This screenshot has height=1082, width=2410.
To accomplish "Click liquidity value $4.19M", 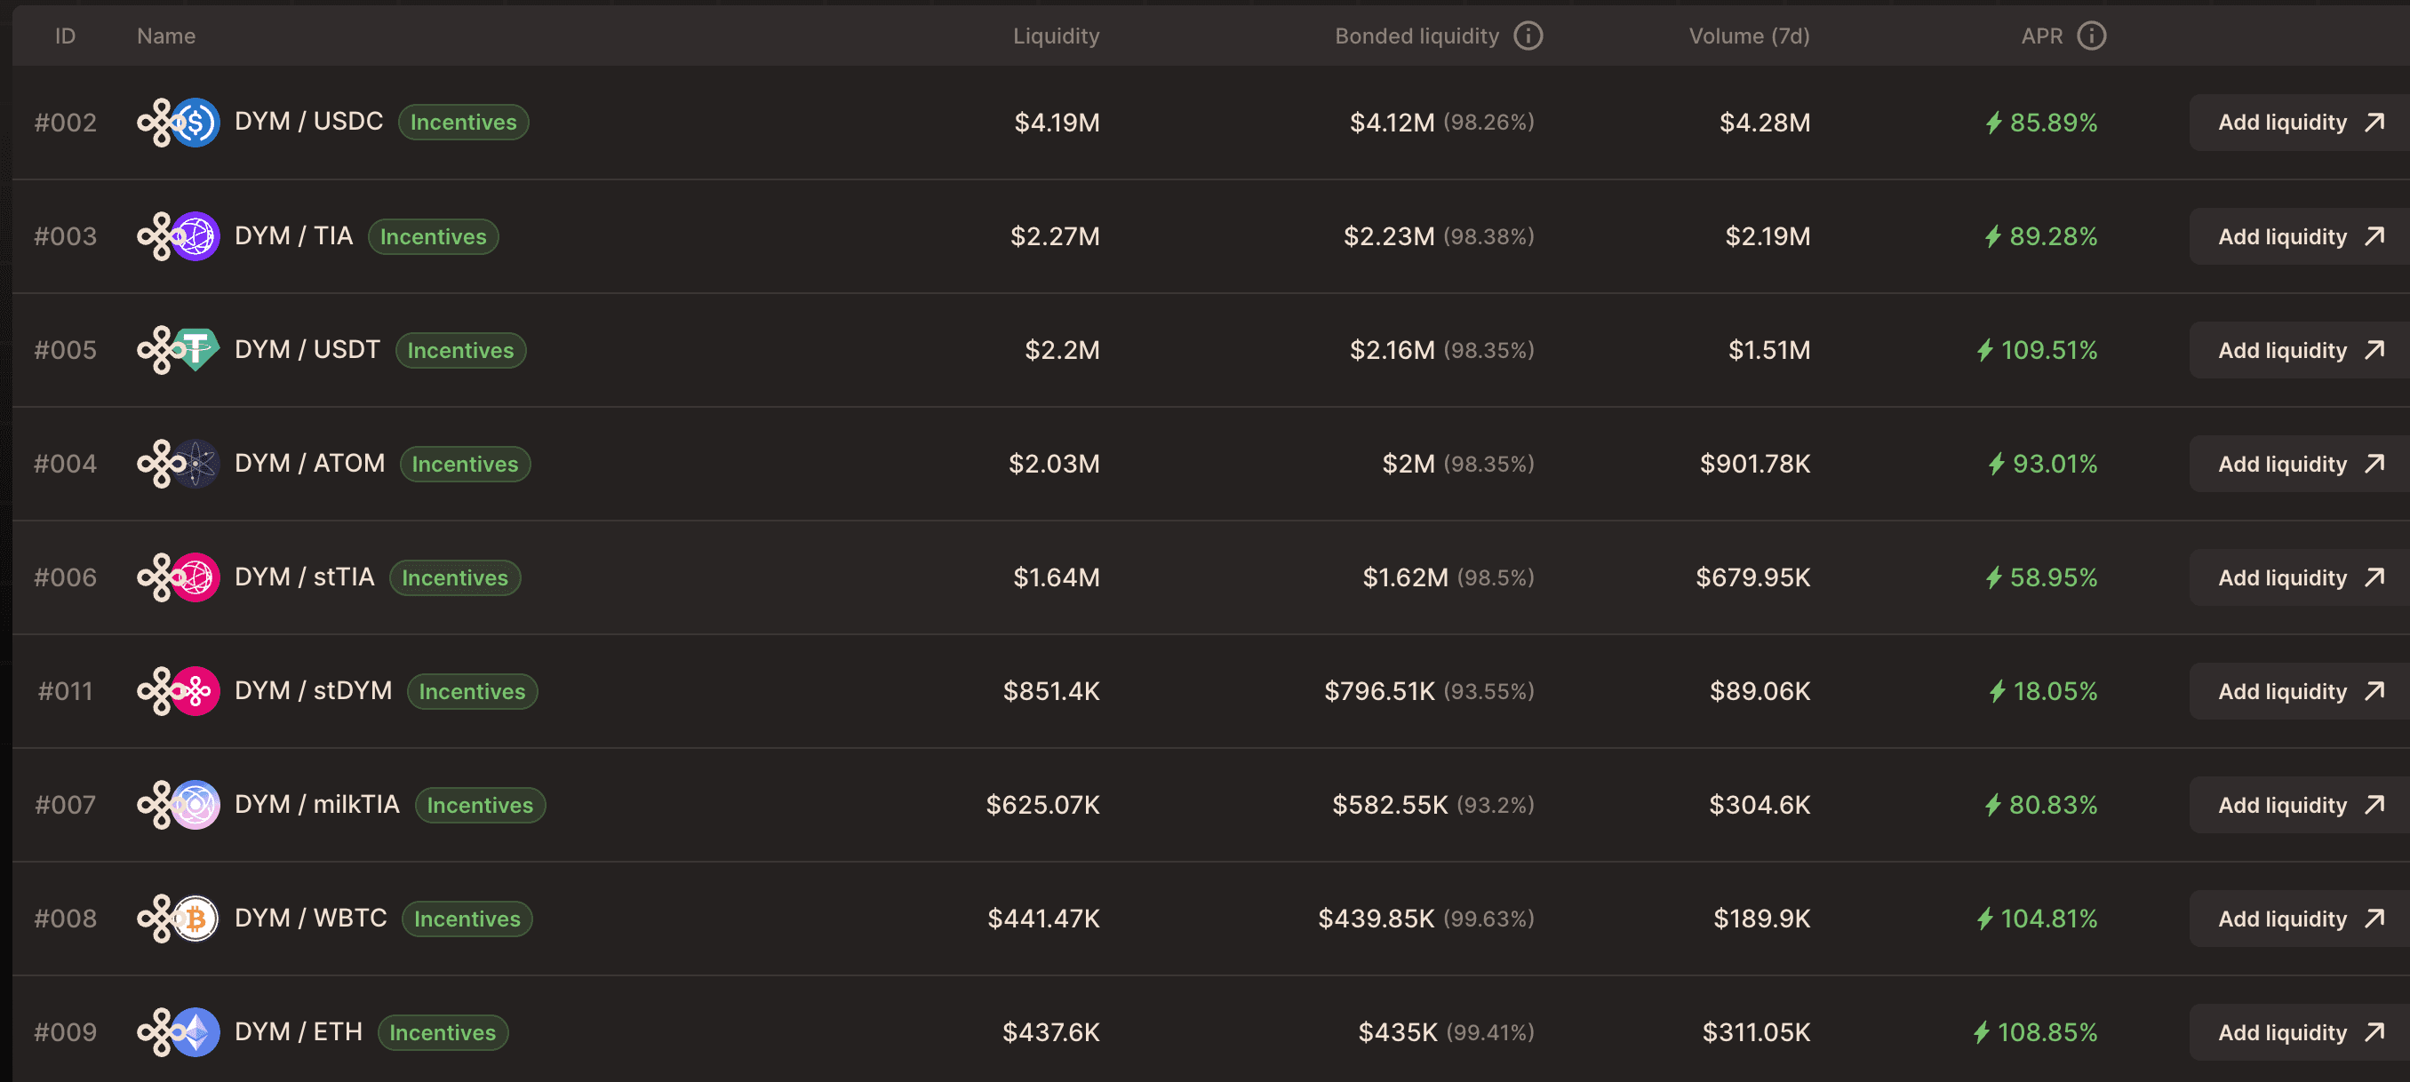I will [1057, 123].
